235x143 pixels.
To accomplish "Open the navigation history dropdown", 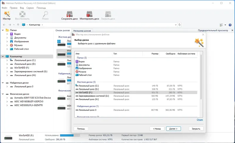I will tap(14, 25).
